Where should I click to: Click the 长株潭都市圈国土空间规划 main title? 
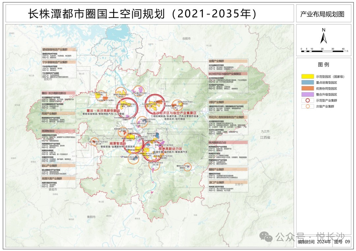142,13
